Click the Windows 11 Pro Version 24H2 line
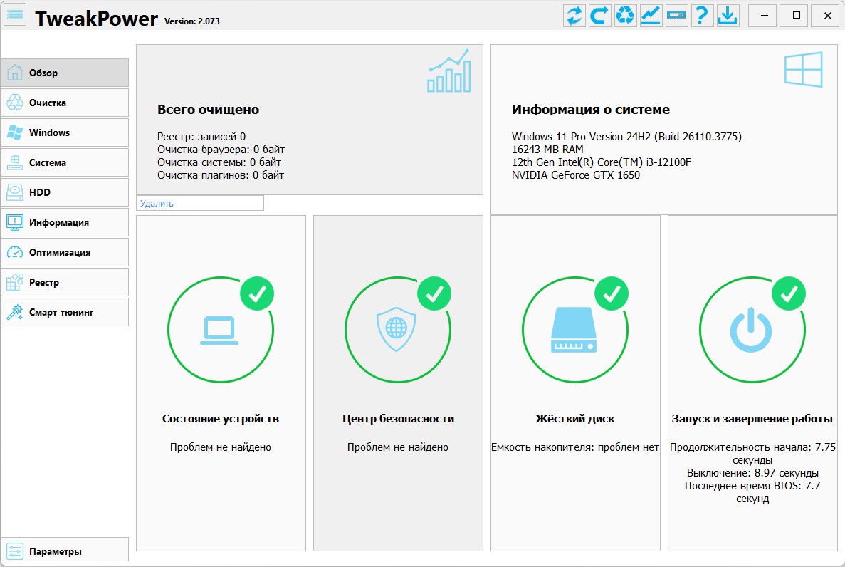 point(626,137)
